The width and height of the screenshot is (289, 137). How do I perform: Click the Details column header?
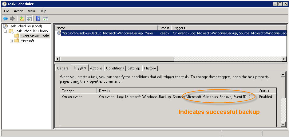(x=177, y=91)
